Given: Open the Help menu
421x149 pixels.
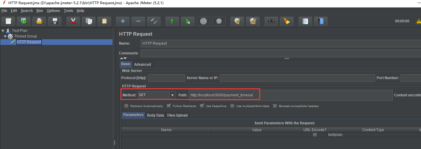Looking at the screenshot, I should point(80,11).
